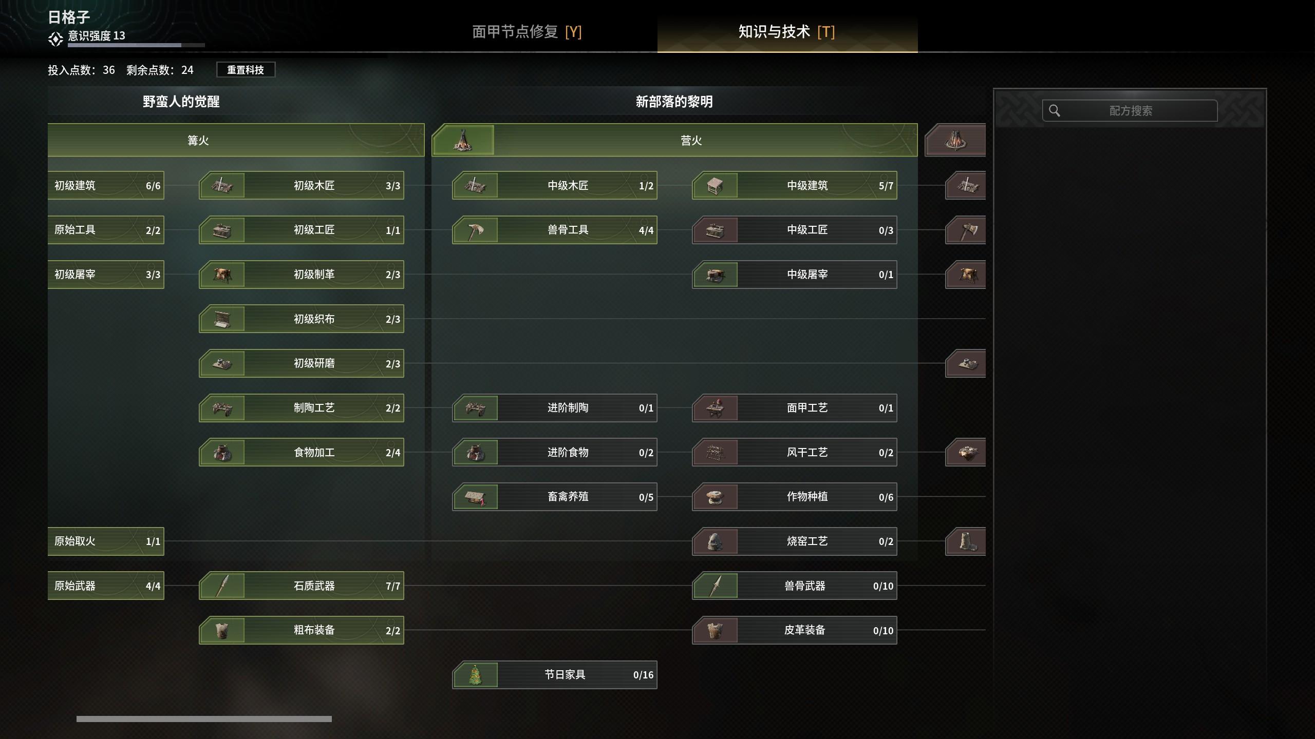Select the 兽骨武器 0/10 tech node

tap(795, 586)
